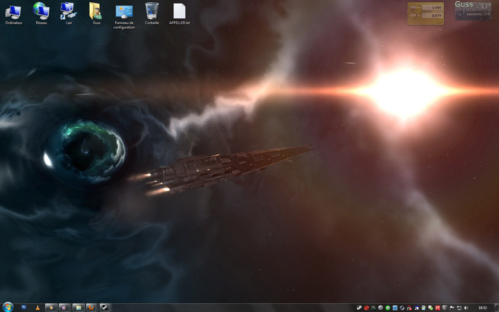The height and width of the screenshot is (312, 499).
Task: Select the APPELLER.txt file icon
Action: pos(179,13)
